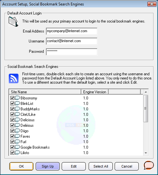Close the Account Setup dialog
The image size is (158, 175).
[x=152, y=4]
